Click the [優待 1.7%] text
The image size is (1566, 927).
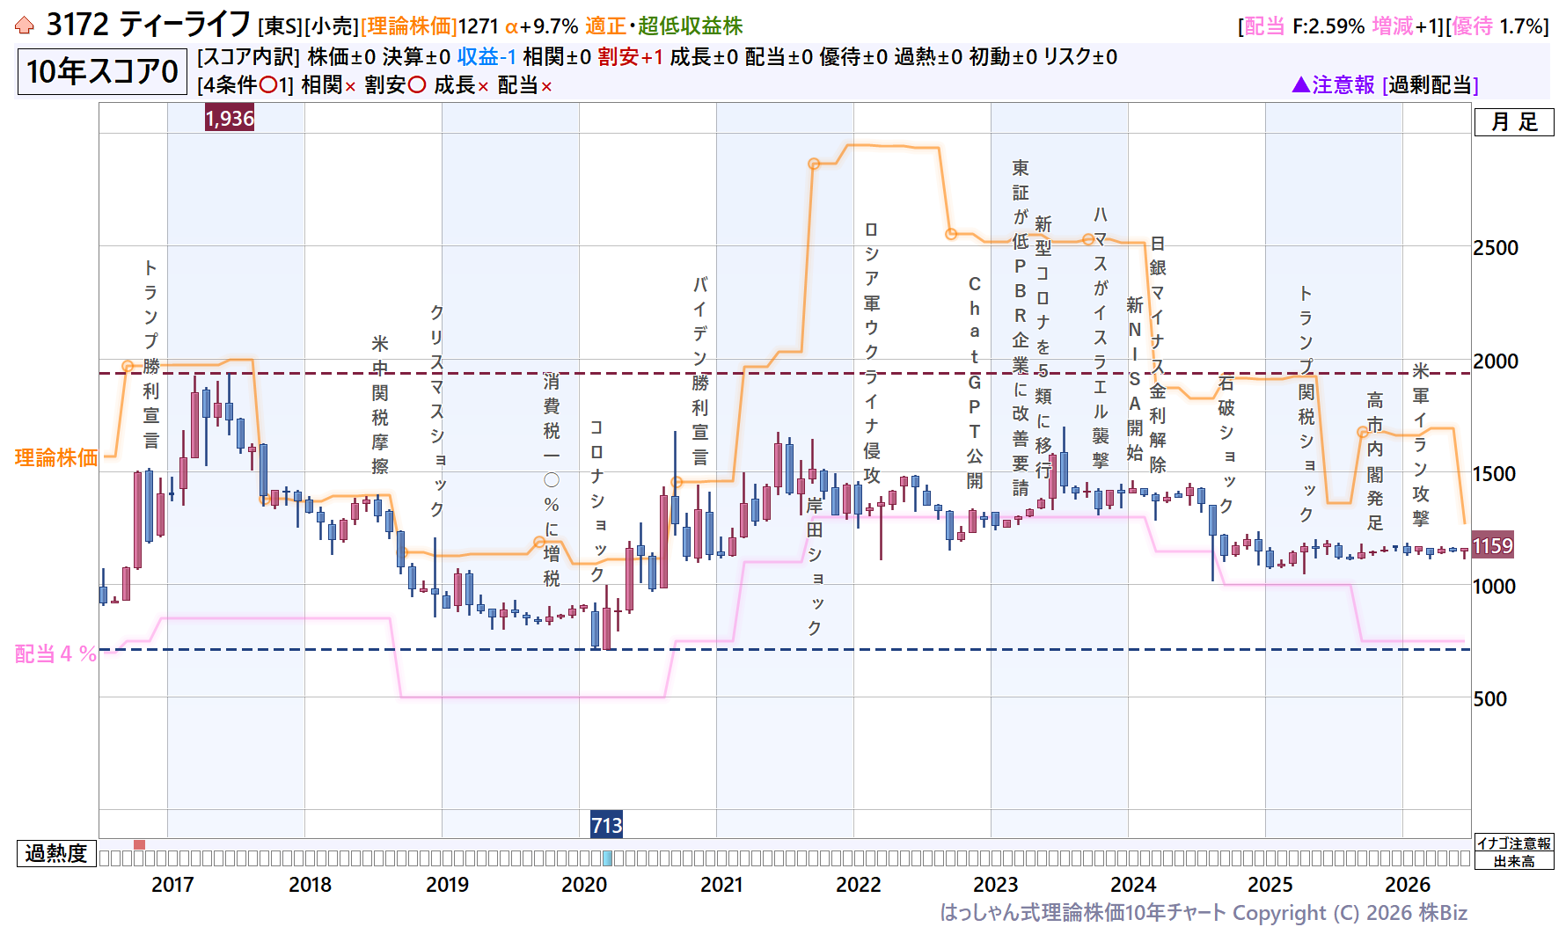click(x=1497, y=26)
